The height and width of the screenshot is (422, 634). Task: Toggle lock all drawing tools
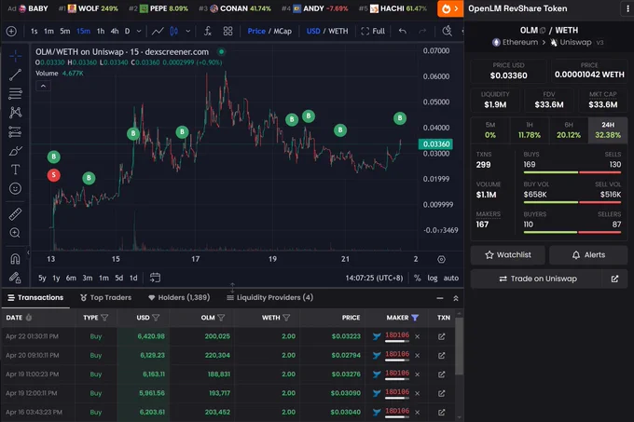click(15, 278)
